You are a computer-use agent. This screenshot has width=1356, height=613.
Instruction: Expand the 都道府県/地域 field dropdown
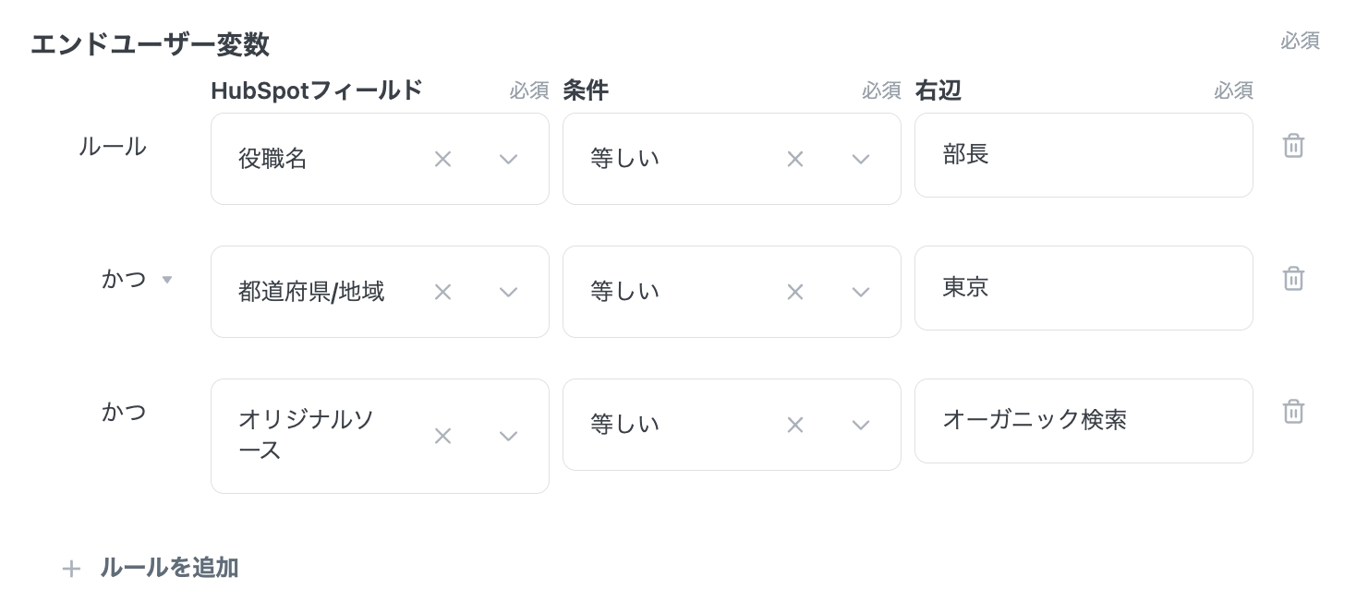click(x=508, y=292)
